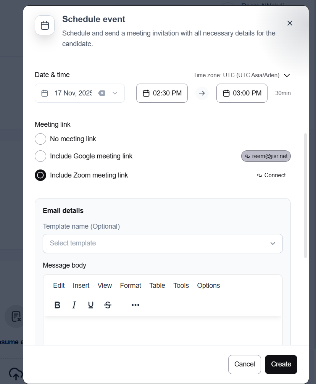Open the Select template dropdown

click(163, 244)
